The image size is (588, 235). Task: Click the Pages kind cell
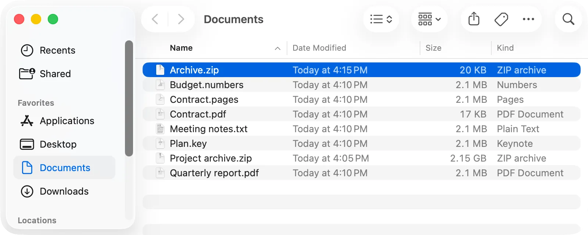(510, 100)
